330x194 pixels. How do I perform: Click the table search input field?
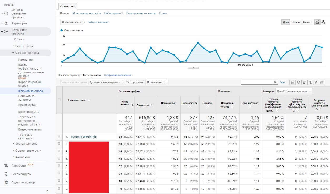click(257, 82)
